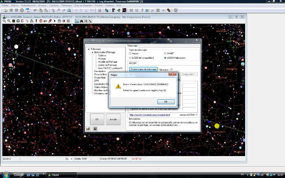285x178 pixels.
Task: Click the binoculars search icon on sky toolbar
Action: point(81,21)
